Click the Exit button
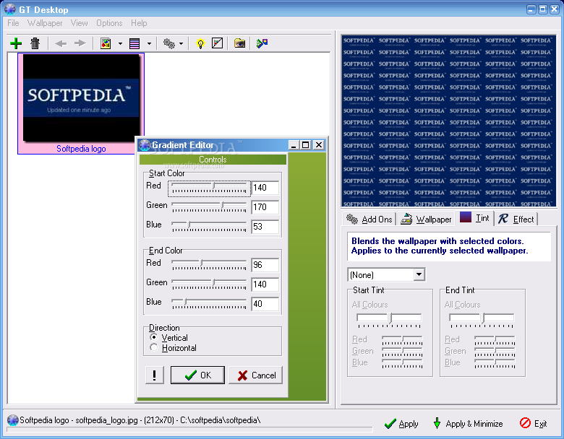This screenshot has width=564, height=439. click(534, 424)
